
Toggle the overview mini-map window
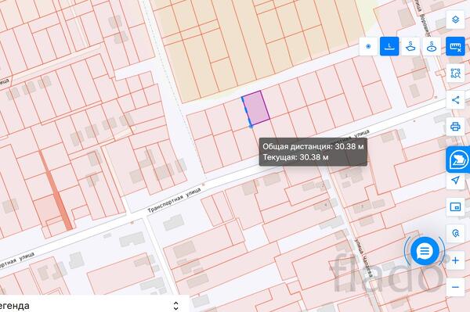pyautogui.click(x=455, y=206)
